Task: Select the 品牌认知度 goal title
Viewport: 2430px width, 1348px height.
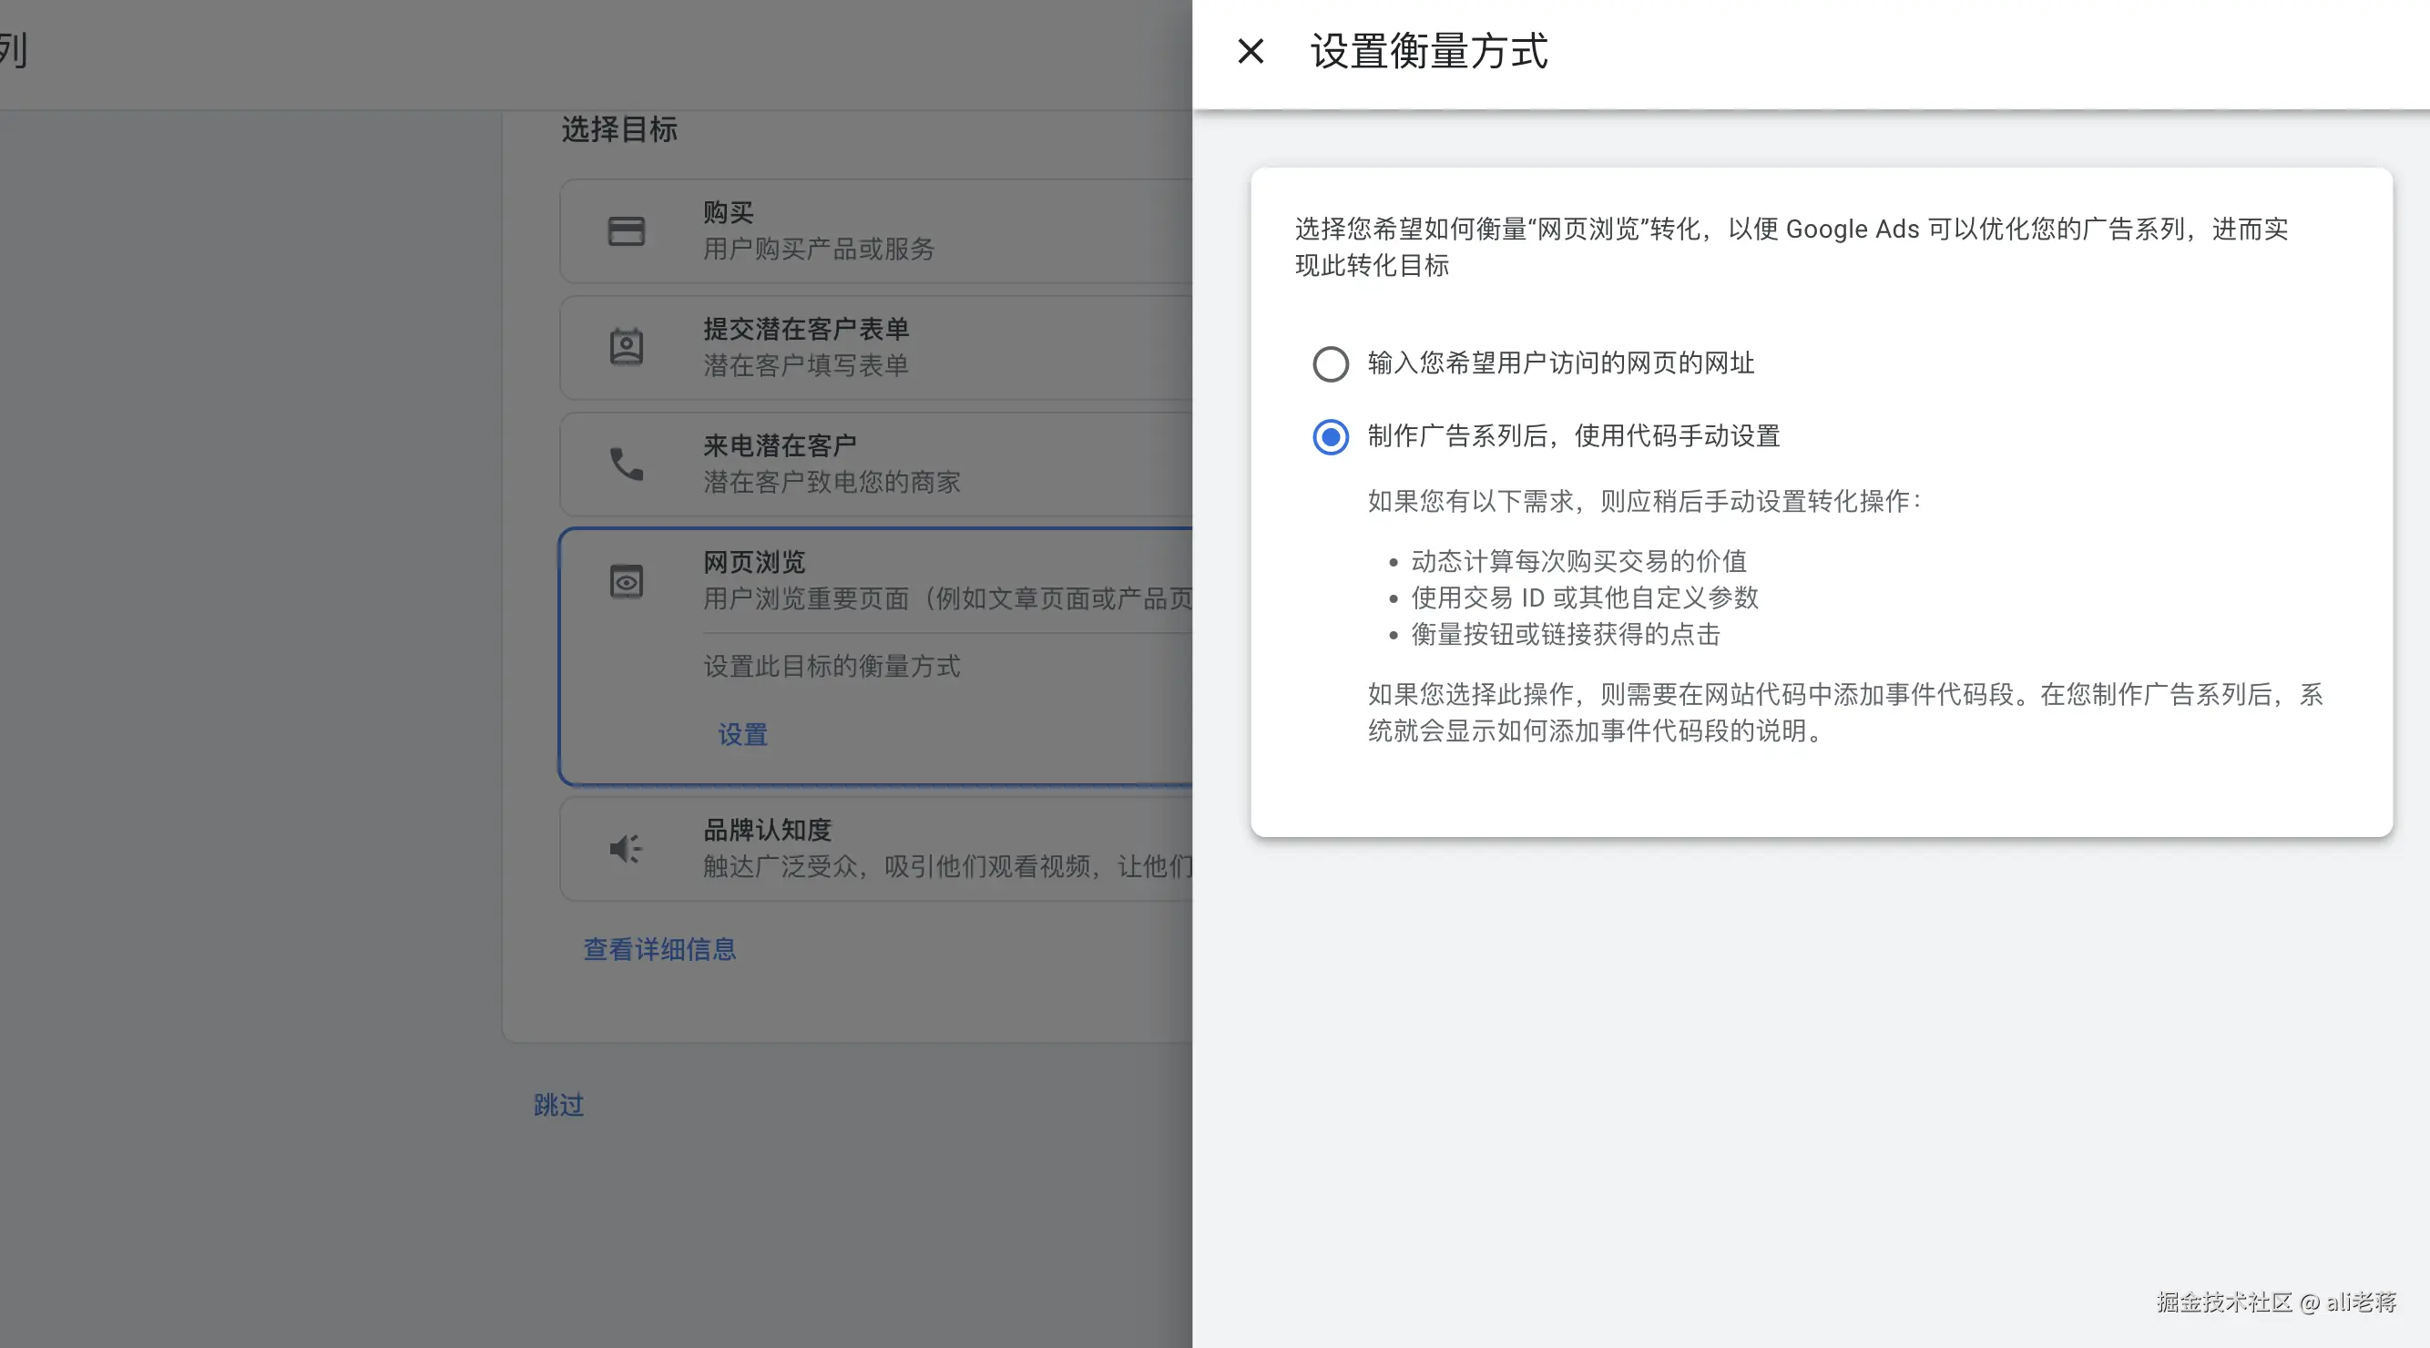Action: pyautogui.click(x=767, y=830)
